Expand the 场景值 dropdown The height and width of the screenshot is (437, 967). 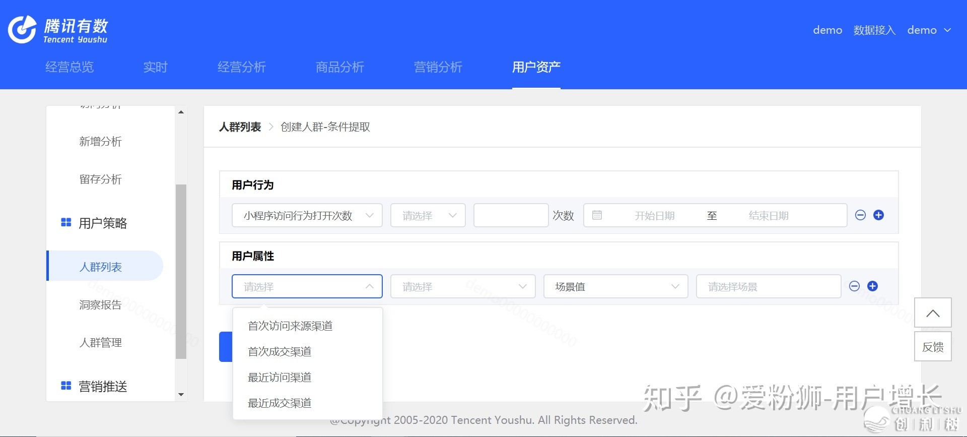pos(615,287)
